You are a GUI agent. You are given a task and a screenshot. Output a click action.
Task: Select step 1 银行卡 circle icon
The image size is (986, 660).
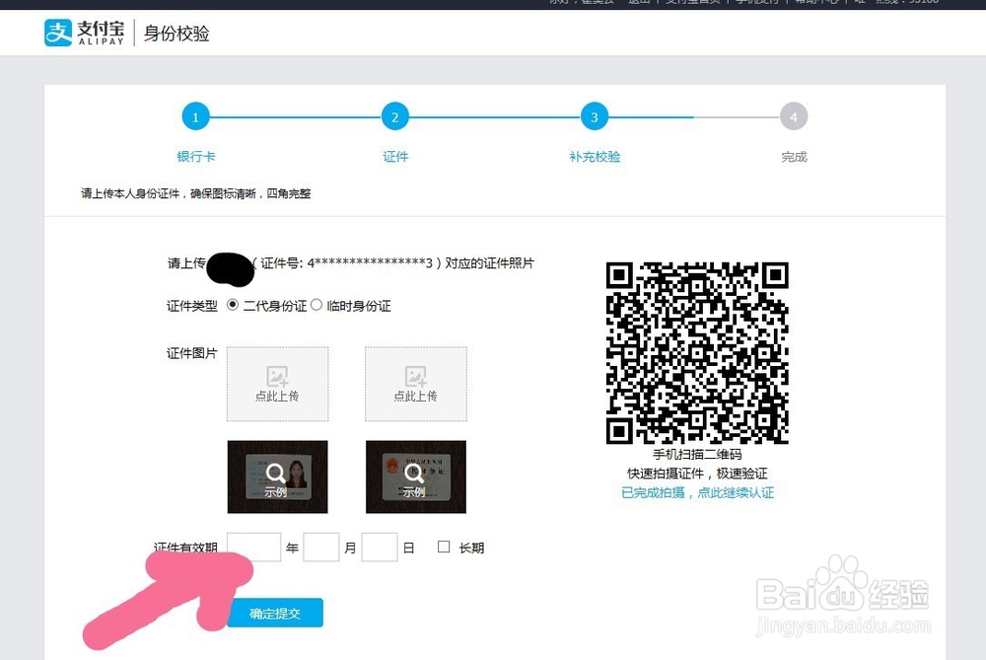point(195,115)
